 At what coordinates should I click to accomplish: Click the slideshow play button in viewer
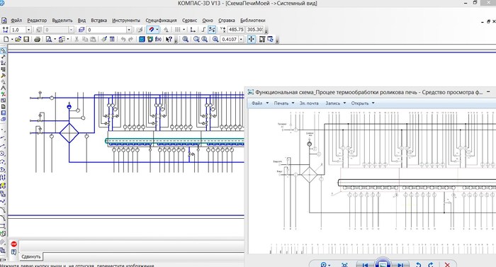point(383,264)
